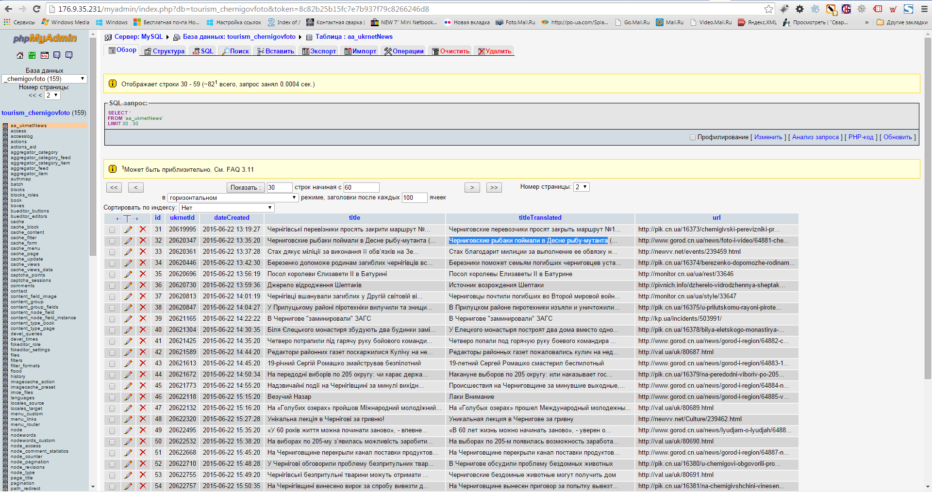Screen dimensions: 932x492
Task: Go to first page with << button
Action: [114, 187]
